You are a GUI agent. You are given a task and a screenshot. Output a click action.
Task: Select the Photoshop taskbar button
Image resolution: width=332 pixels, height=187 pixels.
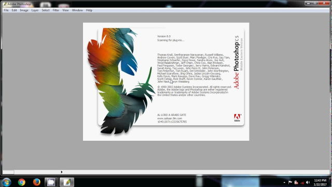coord(67,182)
